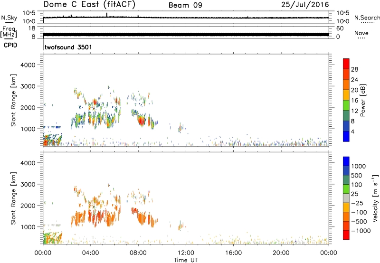
Task: Click the '-1000' value on the velocity scale
Action: tap(361, 231)
